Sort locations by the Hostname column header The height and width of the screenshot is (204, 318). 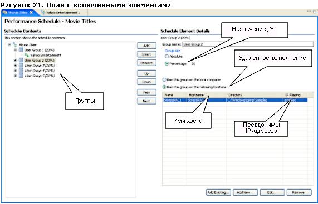(x=207, y=95)
